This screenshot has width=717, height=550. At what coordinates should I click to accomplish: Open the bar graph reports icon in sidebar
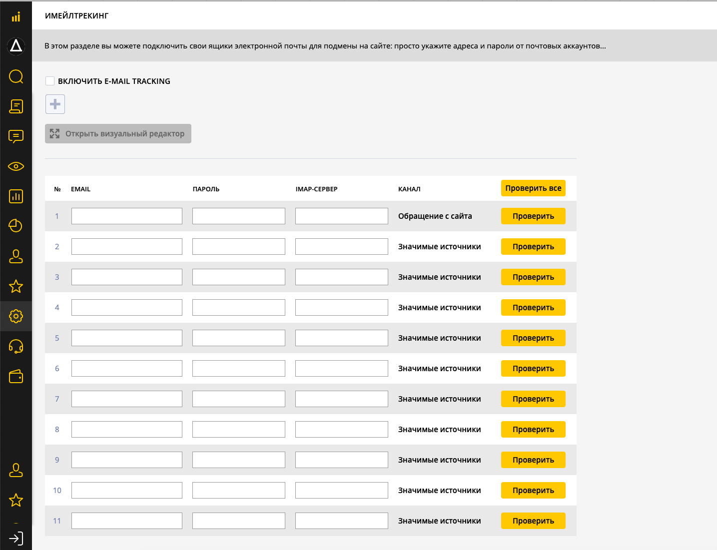pyautogui.click(x=16, y=196)
